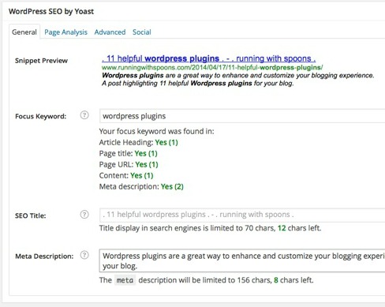
Task: Open Meta Description help question mark icon
Action: pos(84,255)
